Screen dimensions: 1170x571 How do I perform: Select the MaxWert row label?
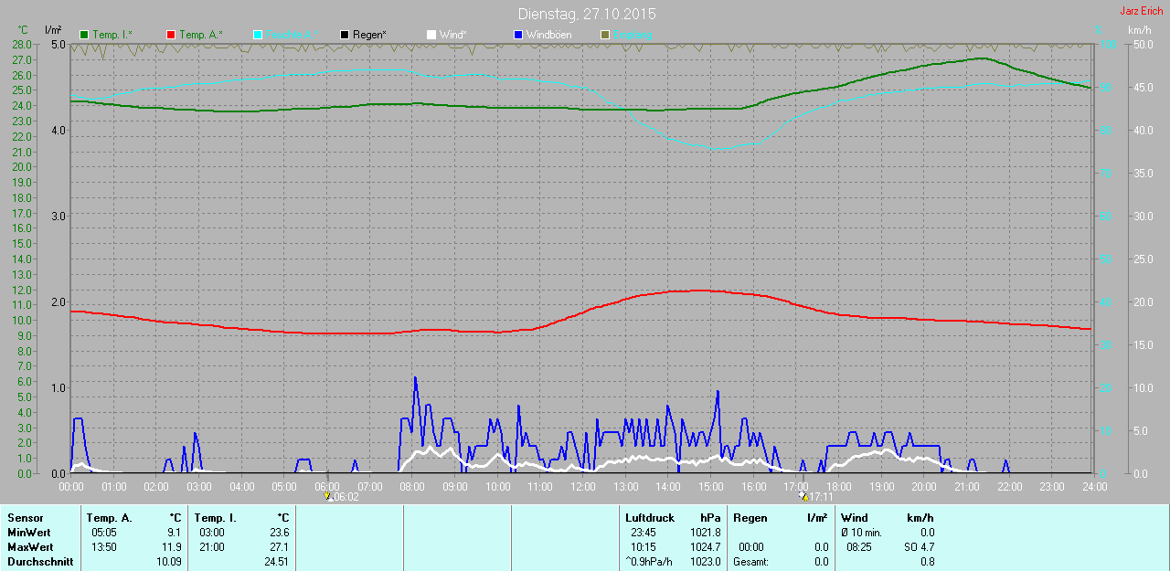pyautogui.click(x=29, y=547)
